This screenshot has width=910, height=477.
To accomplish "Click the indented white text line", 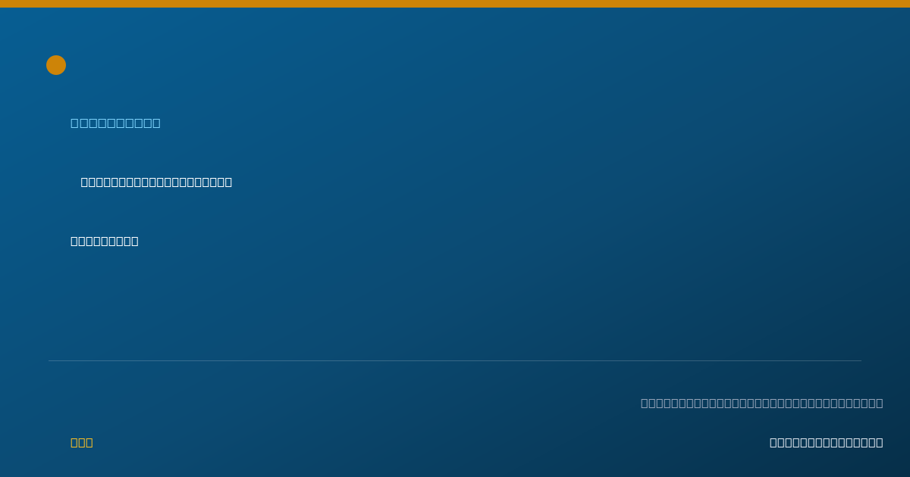I will tap(156, 182).
